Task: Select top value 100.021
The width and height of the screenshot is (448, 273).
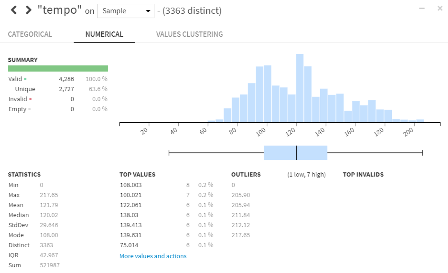Action: [x=130, y=195]
